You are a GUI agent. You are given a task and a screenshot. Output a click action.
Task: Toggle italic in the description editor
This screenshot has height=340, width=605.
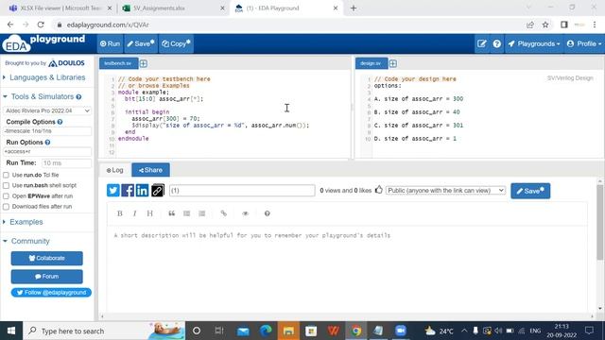pyautogui.click(x=134, y=213)
